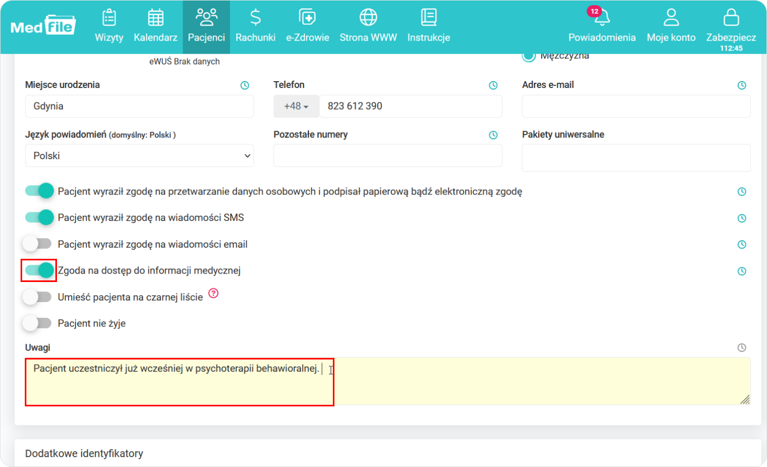Click the Med File logo
This screenshot has height=467, width=767.
pos(43,25)
